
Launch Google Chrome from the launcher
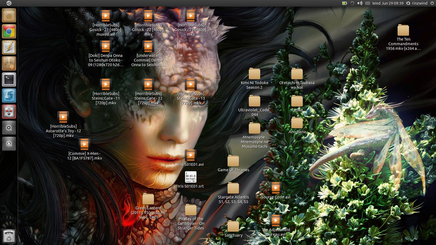click(x=9, y=31)
